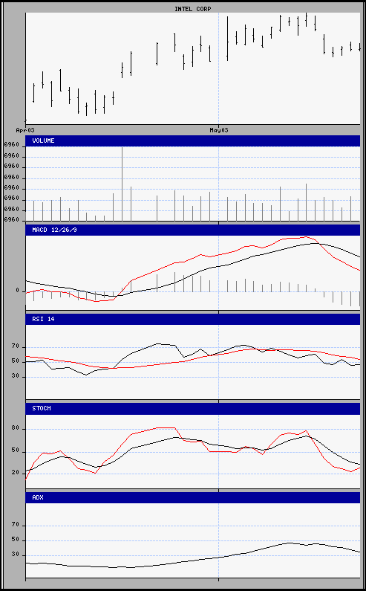Click the tallest volume spike bar
The image size is (366, 591).
[122, 184]
